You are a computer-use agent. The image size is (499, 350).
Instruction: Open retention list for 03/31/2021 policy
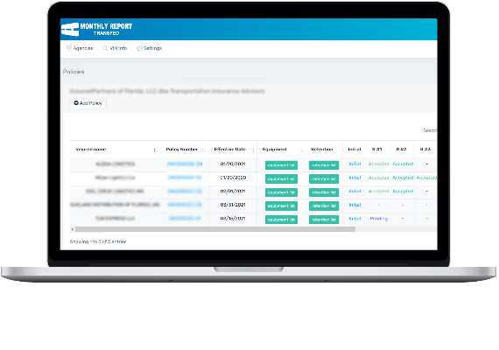pos(324,206)
